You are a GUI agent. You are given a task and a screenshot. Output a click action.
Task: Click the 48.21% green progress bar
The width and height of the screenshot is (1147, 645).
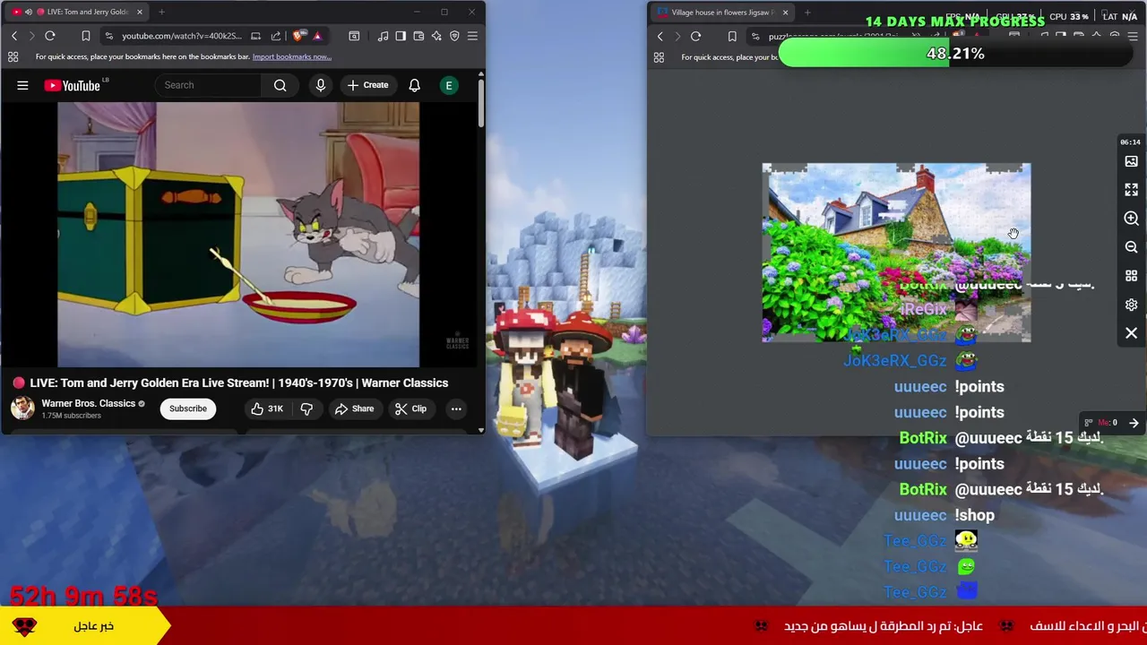[x=955, y=54]
